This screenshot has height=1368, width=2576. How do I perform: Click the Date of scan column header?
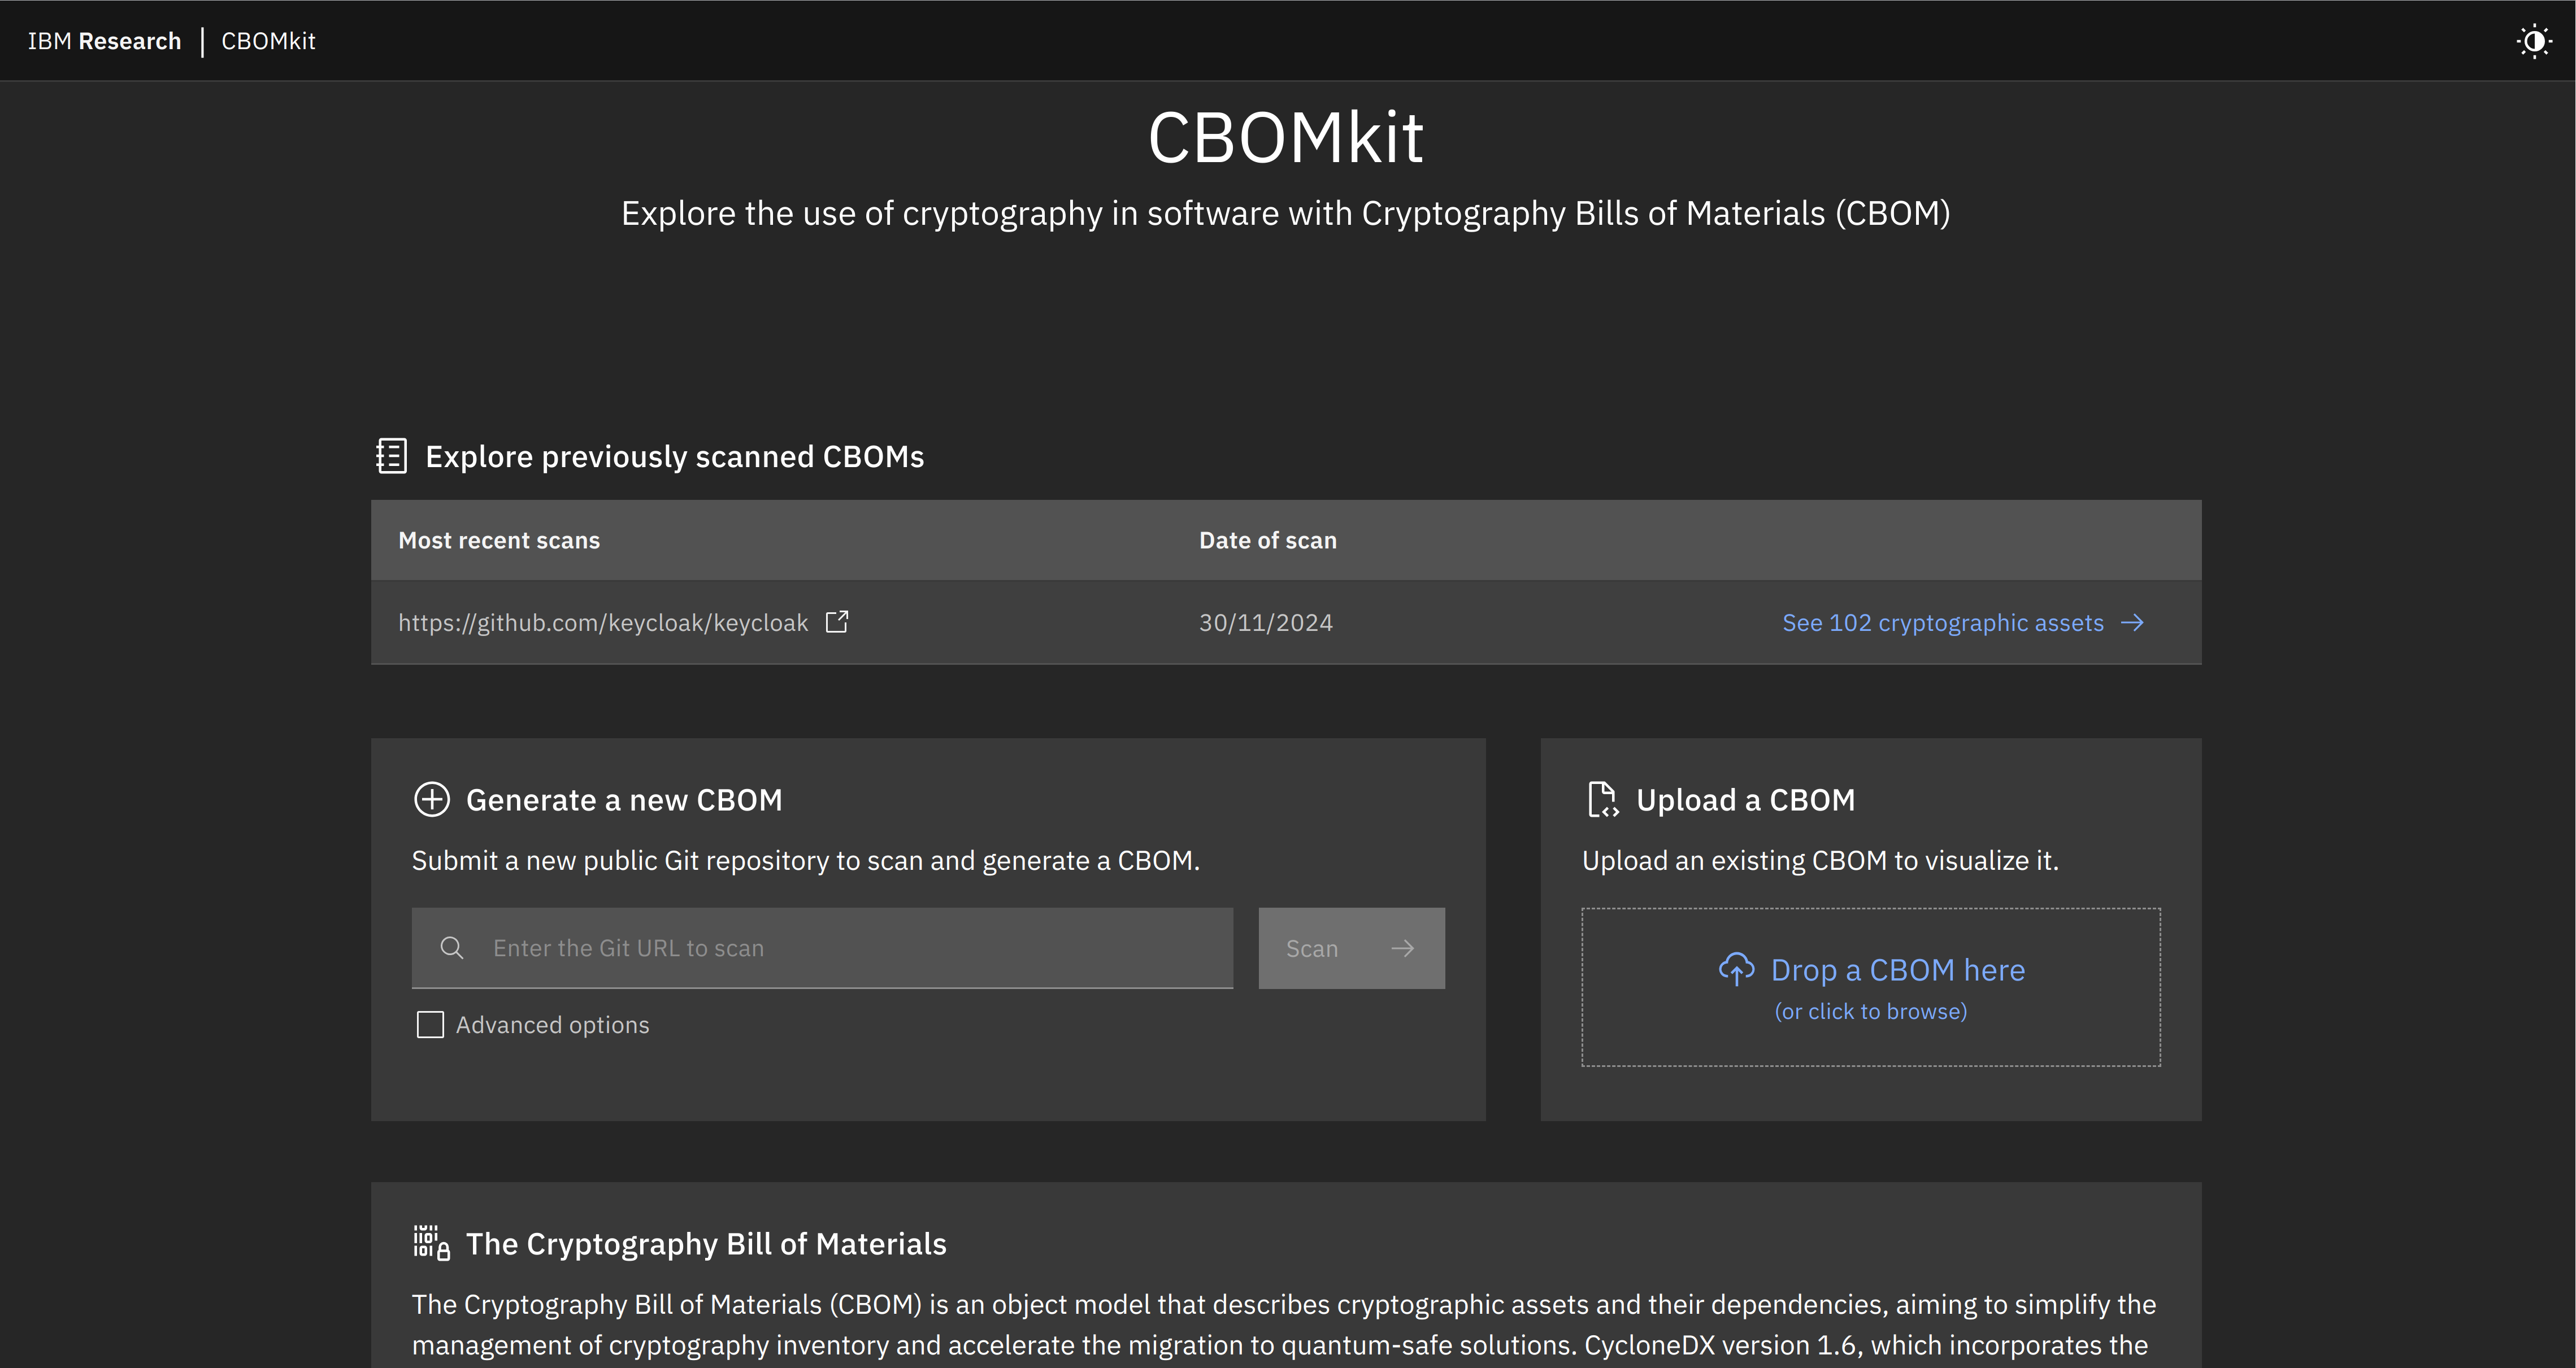click(x=1268, y=541)
